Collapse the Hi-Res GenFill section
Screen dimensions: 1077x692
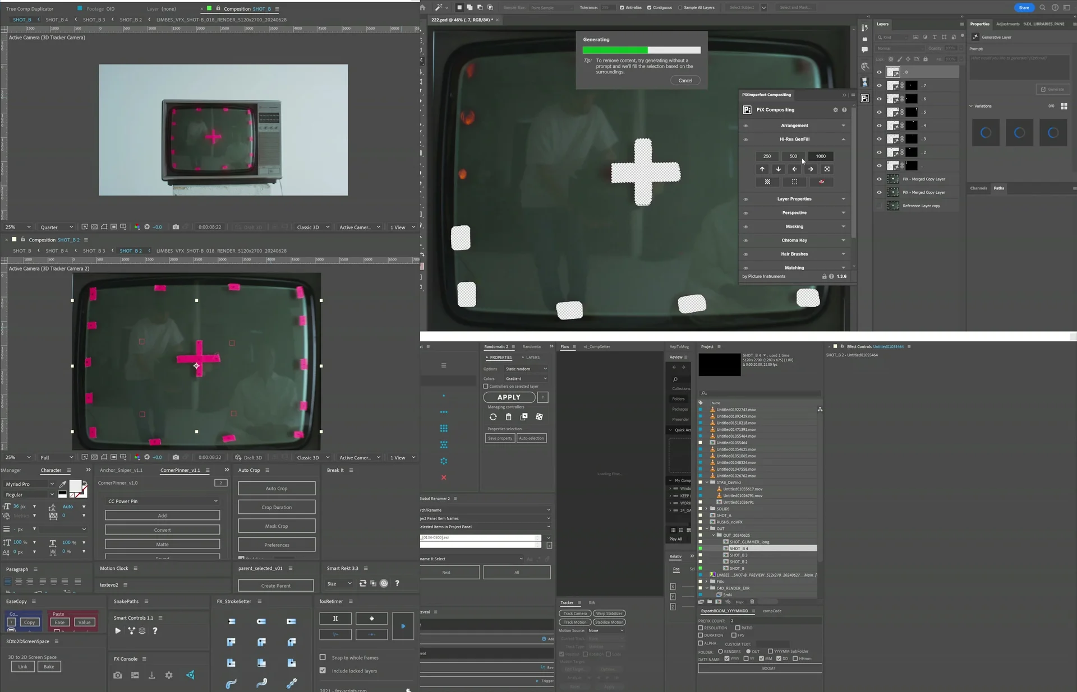click(843, 139)
